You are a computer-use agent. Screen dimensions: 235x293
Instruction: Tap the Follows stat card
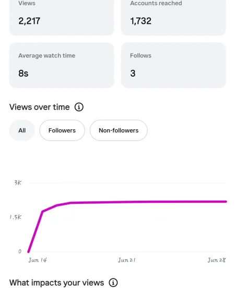pos(173,65)
